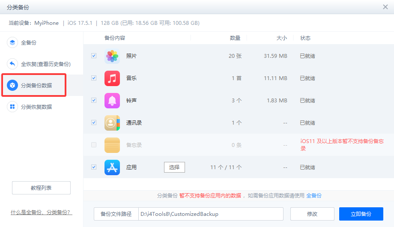Toggle the 应用 checkbox
The width and height of the screenshot is (394, 227).
[x=94, y=167]
